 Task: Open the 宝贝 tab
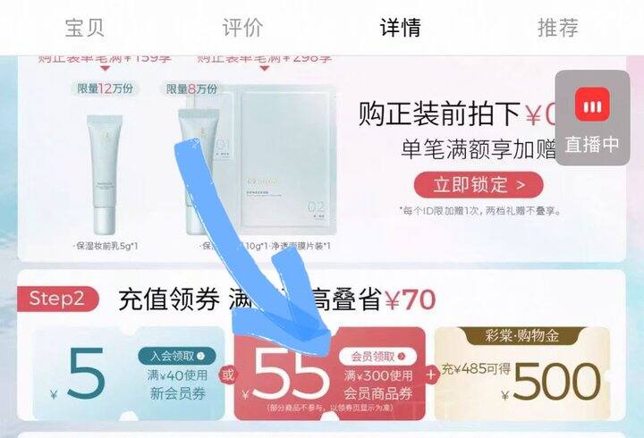[x=84, y=28]
